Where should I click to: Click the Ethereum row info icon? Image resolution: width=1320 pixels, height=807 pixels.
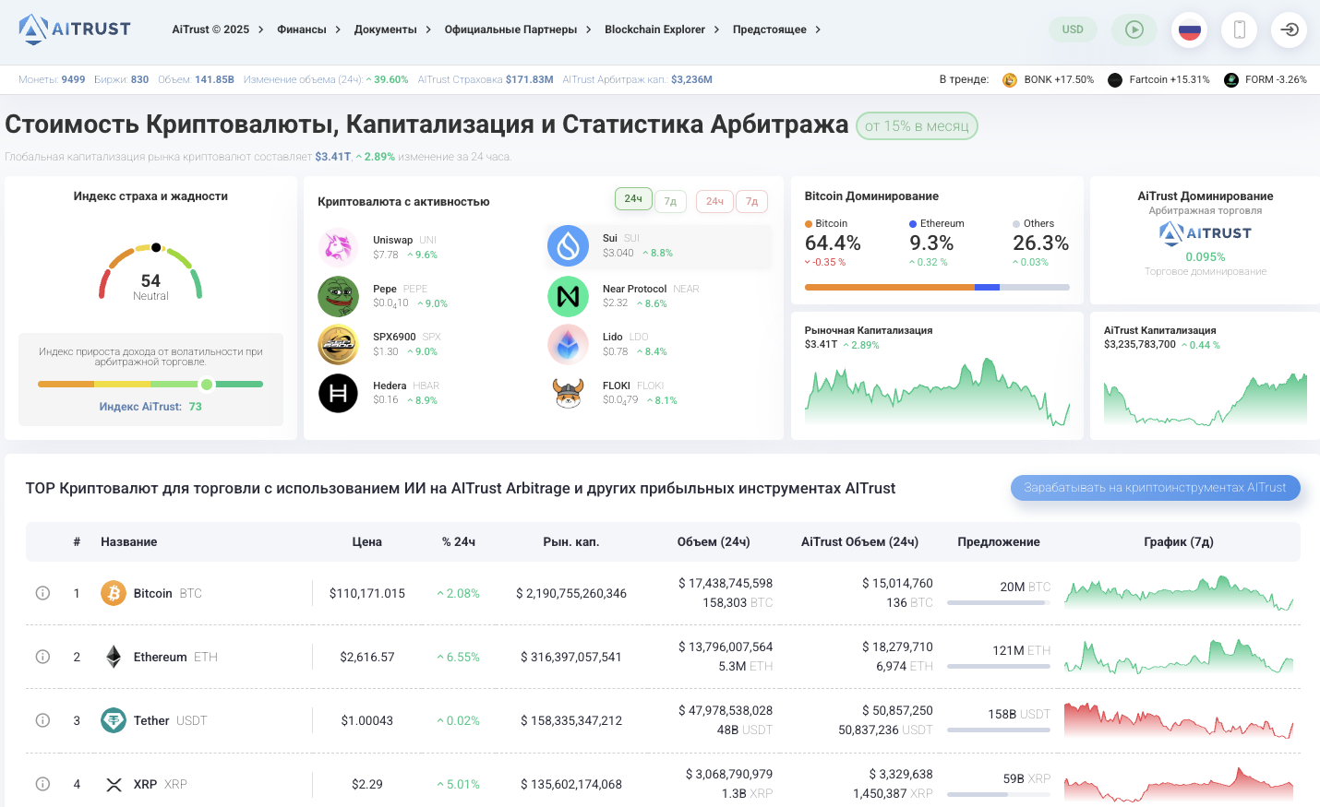tap(42, 657)
